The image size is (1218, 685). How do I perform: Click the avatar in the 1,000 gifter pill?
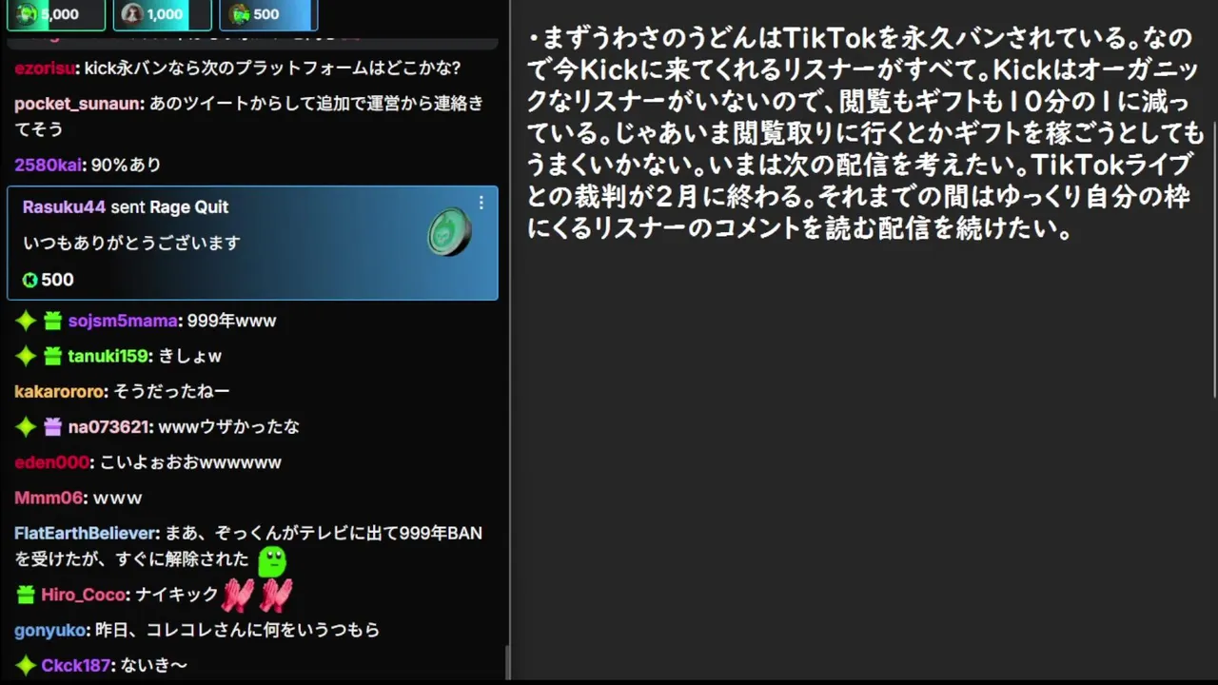[133, 13]
